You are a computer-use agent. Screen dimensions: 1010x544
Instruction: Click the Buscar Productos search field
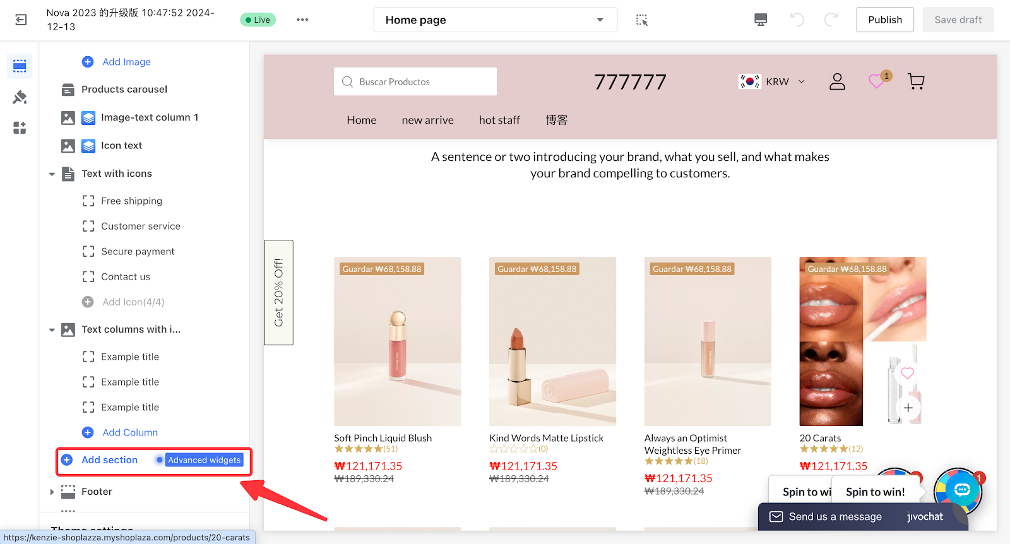[415, 82]
